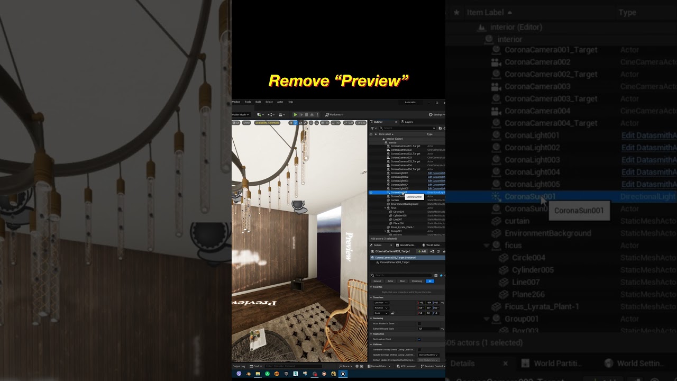Open the Cinematics clapperboard dropdown
The height and width of the screenshot is (381, 677).
[282, 115]
